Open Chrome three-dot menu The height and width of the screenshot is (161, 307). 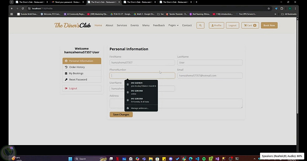pyautogui.click(x=295, y=8)
